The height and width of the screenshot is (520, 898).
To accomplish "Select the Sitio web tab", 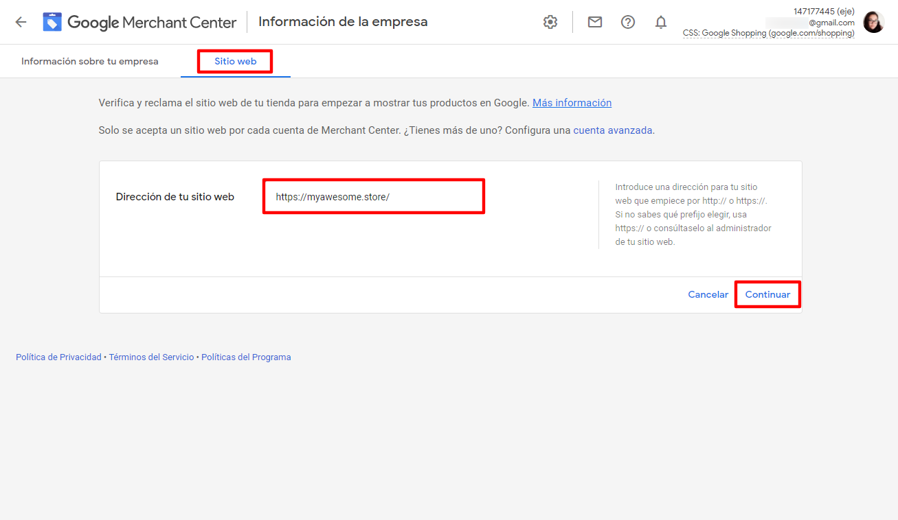I will pos(236,61).
